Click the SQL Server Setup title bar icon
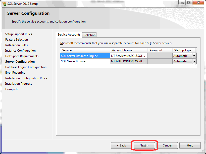The image size is (206, 154). click(4, 4)
